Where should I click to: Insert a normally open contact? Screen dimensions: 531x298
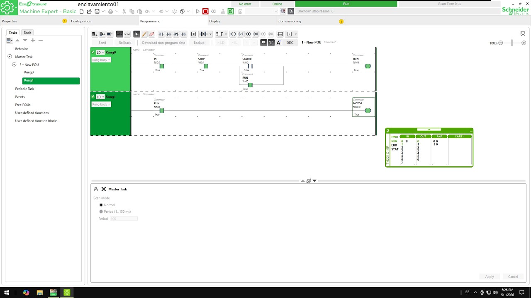click(x=161, y=34)
